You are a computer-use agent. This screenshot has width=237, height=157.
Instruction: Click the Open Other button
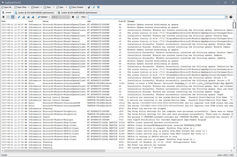pos(20,7)
